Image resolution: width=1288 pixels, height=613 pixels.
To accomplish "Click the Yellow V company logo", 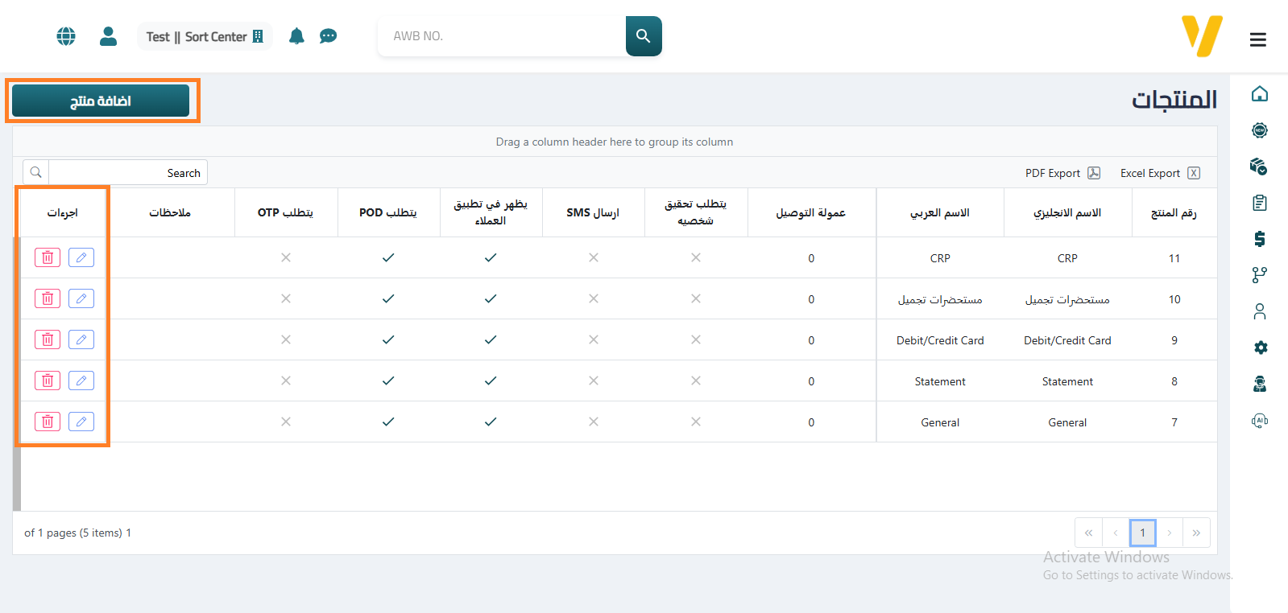I will coord(1202,36).
